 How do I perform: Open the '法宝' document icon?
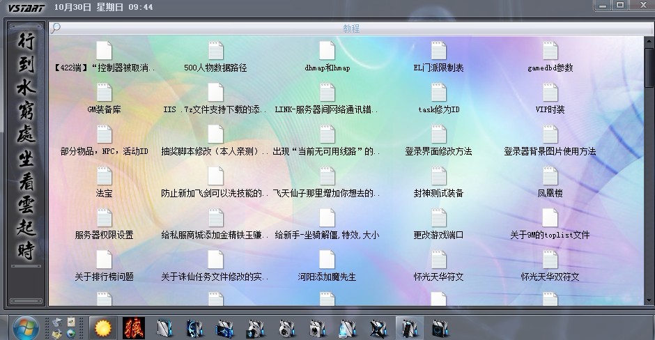click(104, 176)
